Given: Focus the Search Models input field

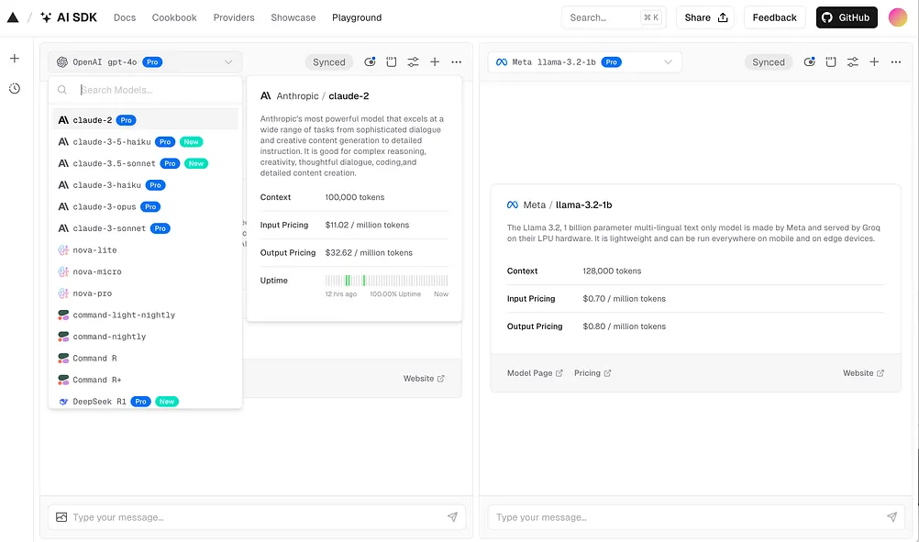Looking at the screenshot, I should [x=157, y=90].
